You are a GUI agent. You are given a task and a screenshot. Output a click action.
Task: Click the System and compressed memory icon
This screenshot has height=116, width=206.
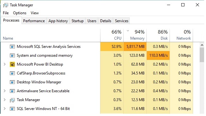click(12, 55)
